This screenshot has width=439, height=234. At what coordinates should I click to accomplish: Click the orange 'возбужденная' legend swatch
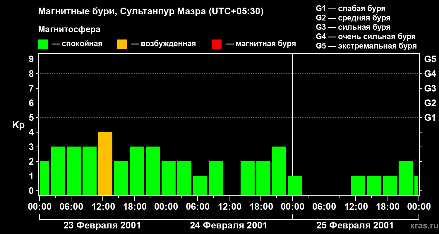click(122, 44)
